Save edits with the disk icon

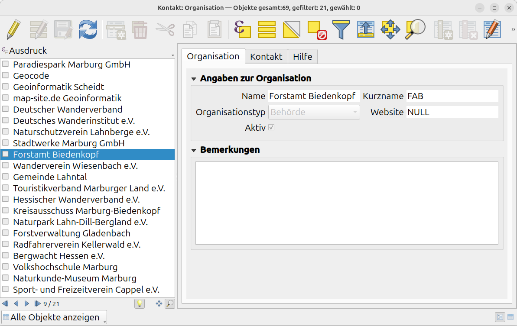pos(63,29)
